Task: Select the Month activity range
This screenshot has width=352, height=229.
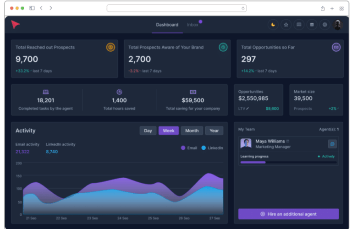Action: [x=192, y=131]
